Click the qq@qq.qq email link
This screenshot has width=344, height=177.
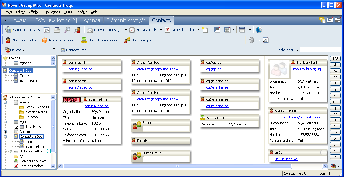point(214,69)
